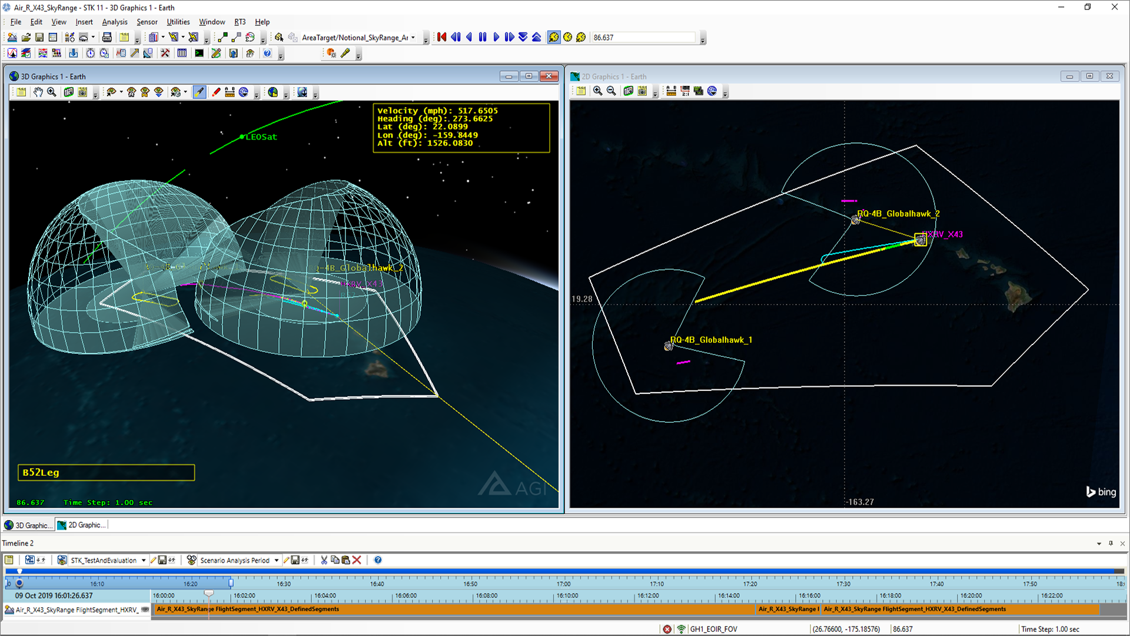
Task: Click the Save scenario icon
Action: pos(39,37)
